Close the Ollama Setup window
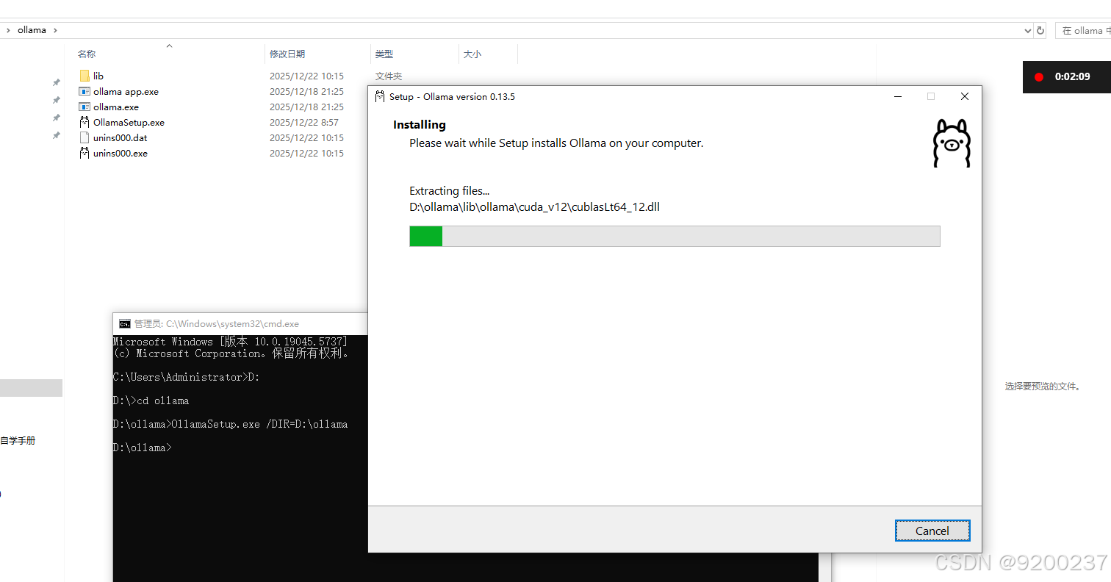Image resolution: width=1111 pixels, height=582 pixels. point(965,96)
